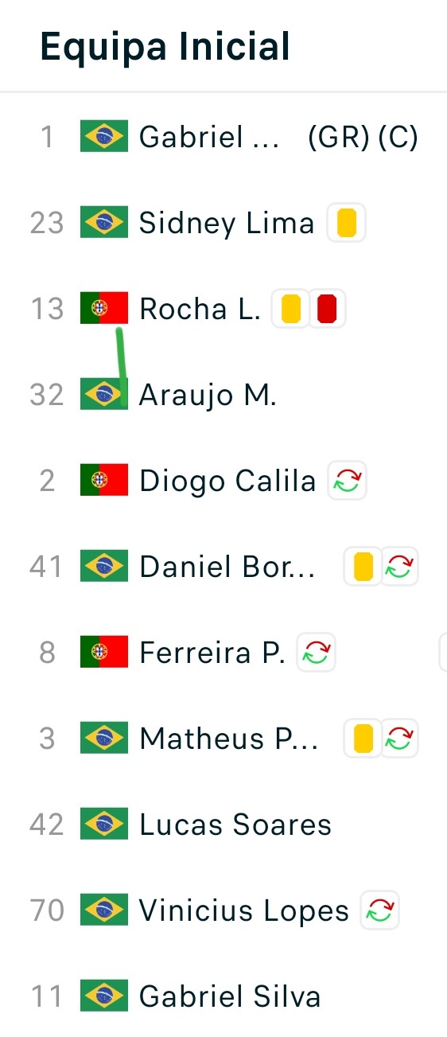Open player Lucas Soares

235,825
